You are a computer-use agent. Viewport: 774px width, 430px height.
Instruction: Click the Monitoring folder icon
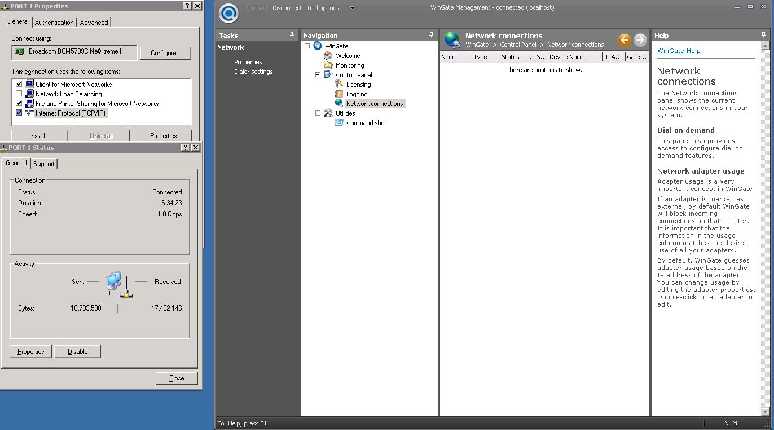coord(328,65)
